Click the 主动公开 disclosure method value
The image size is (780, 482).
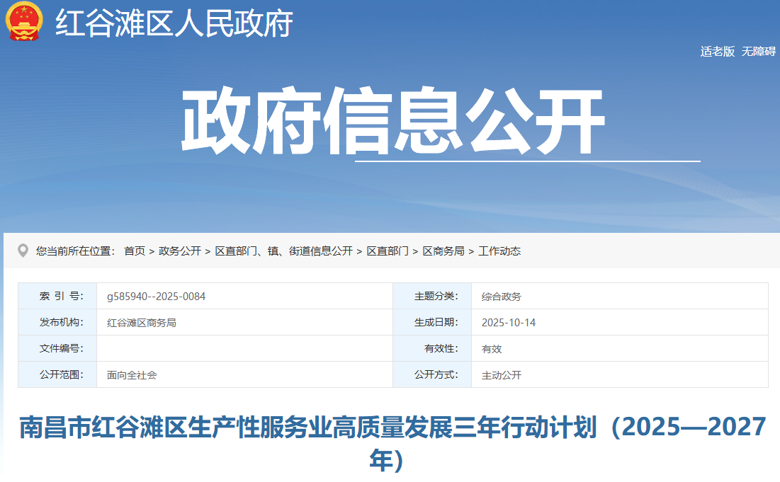(x=501, y=375)
